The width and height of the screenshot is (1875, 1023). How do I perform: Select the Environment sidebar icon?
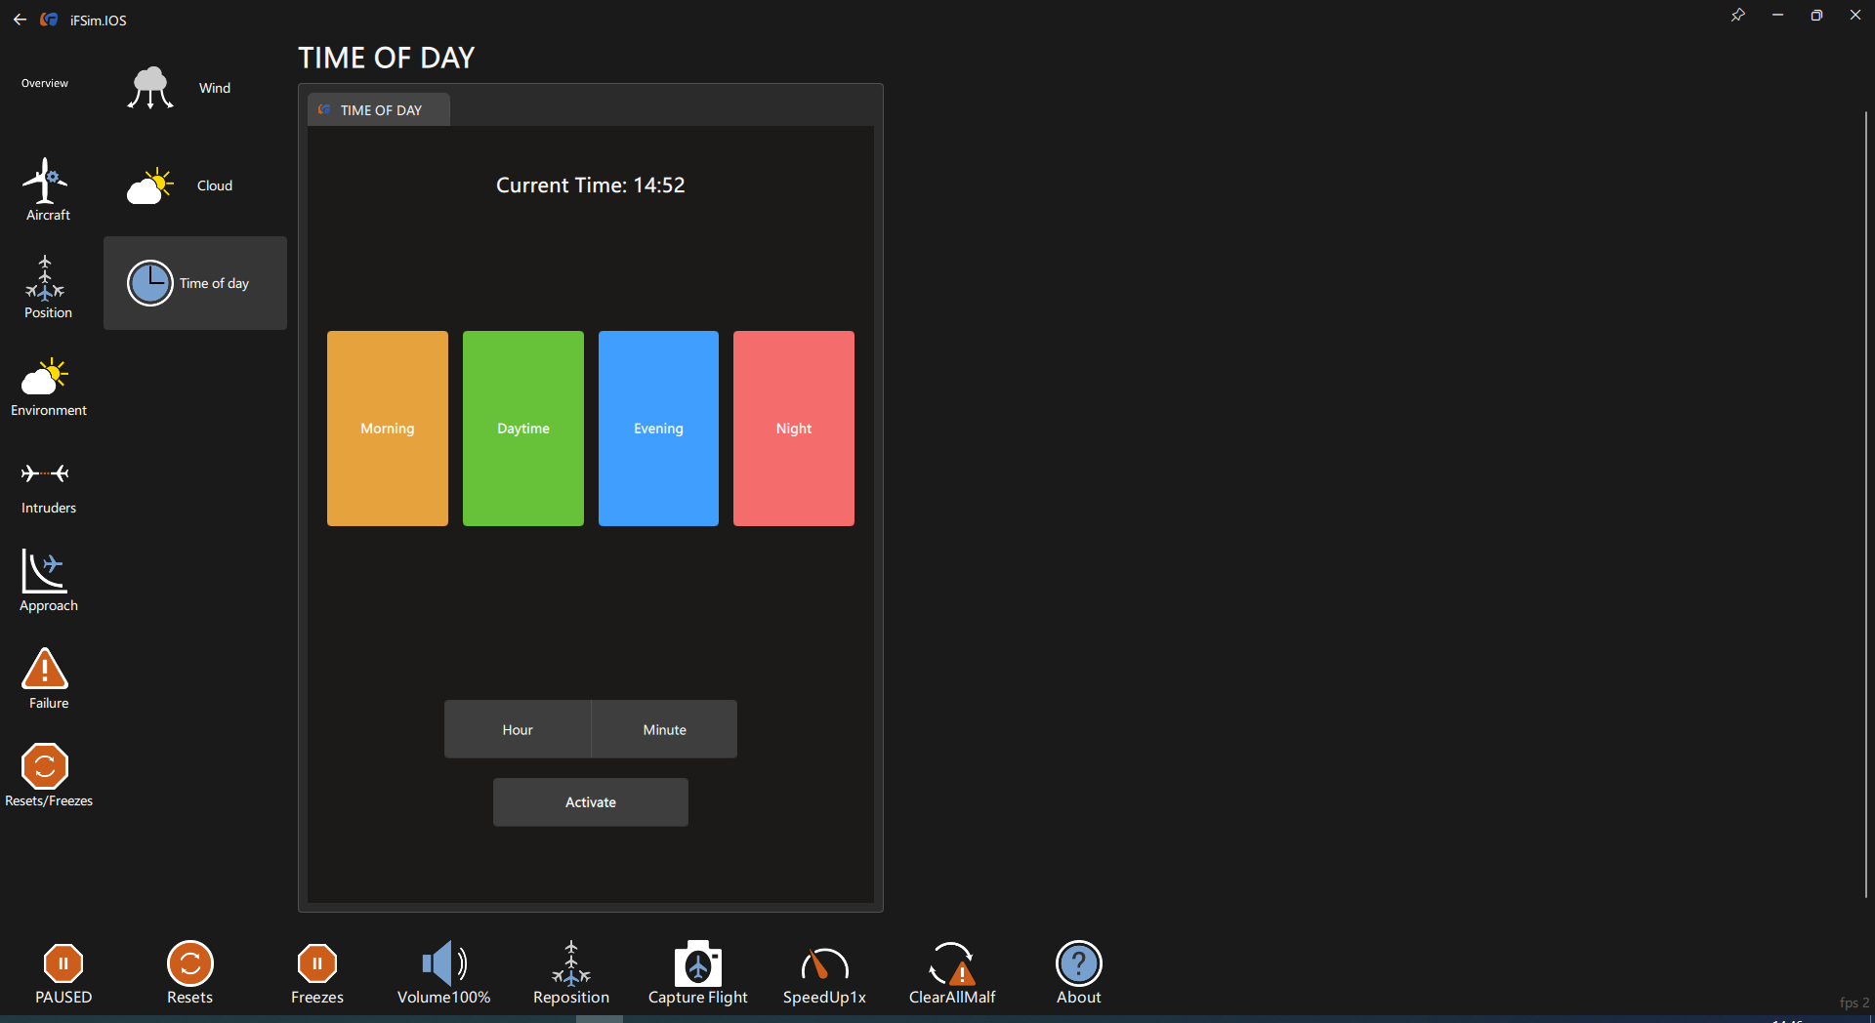46,377
